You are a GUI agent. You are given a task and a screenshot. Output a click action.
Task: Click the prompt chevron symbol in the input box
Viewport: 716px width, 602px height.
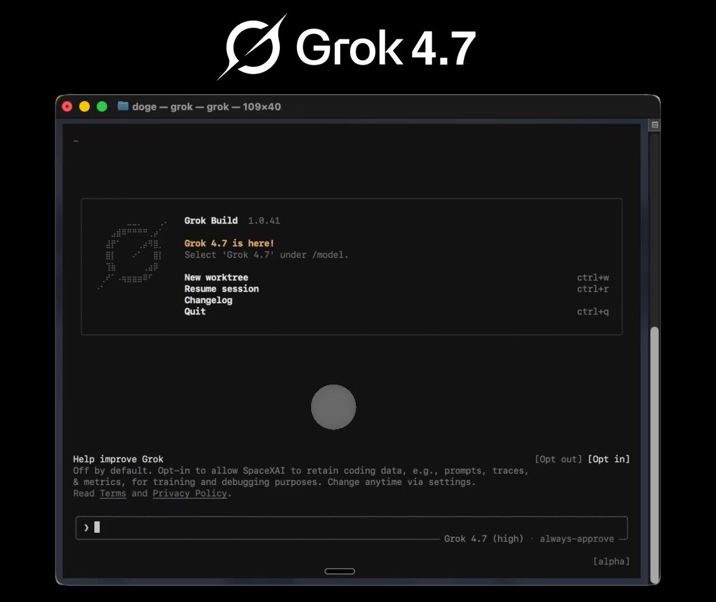pos(87,527)
